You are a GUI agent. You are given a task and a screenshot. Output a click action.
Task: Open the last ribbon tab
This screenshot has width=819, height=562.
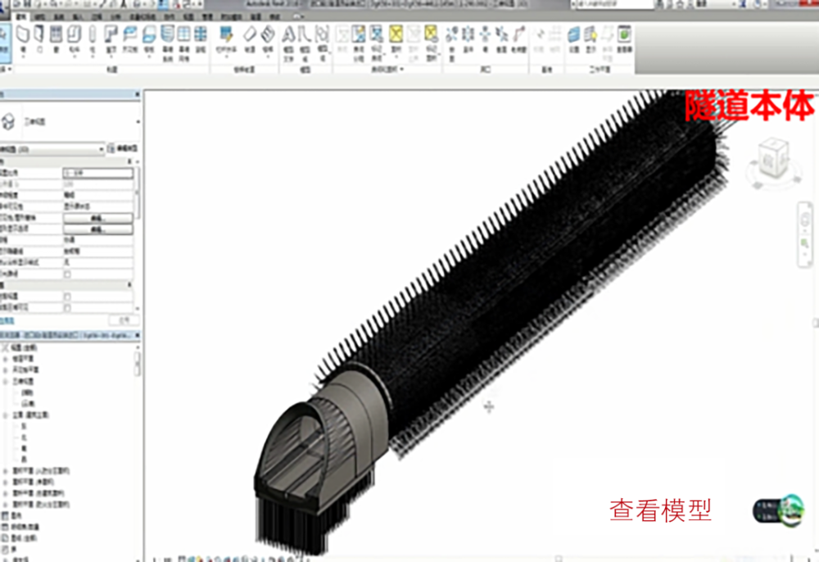click(x=275, y=16)
